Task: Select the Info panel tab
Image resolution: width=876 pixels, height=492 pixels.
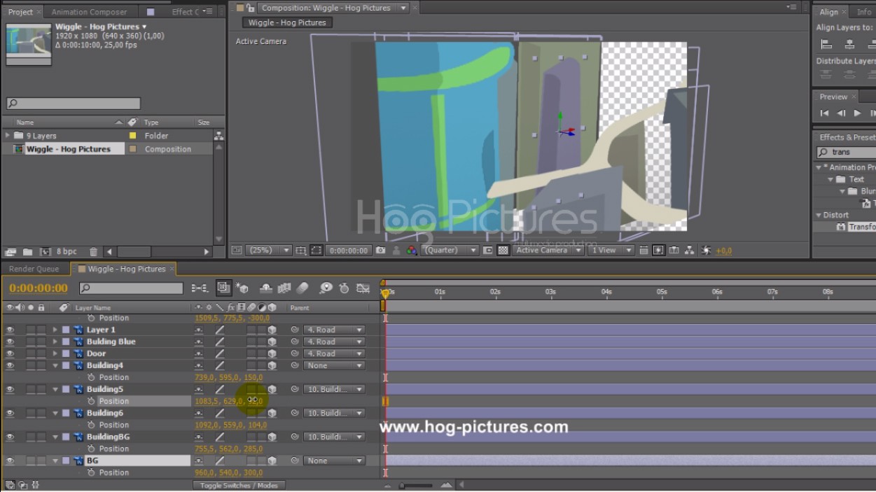Action: [x=864, y=12]
